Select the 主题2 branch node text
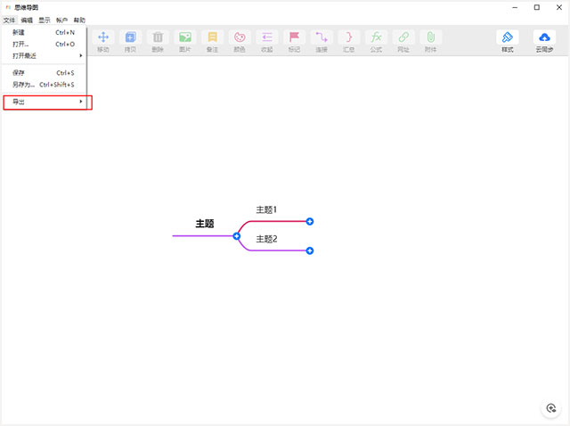The image size is (570, 426). [x=267, y=239]
